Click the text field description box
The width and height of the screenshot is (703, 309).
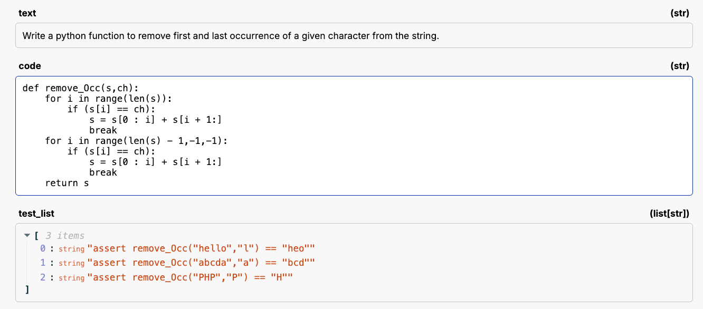[x=354, y=36]
